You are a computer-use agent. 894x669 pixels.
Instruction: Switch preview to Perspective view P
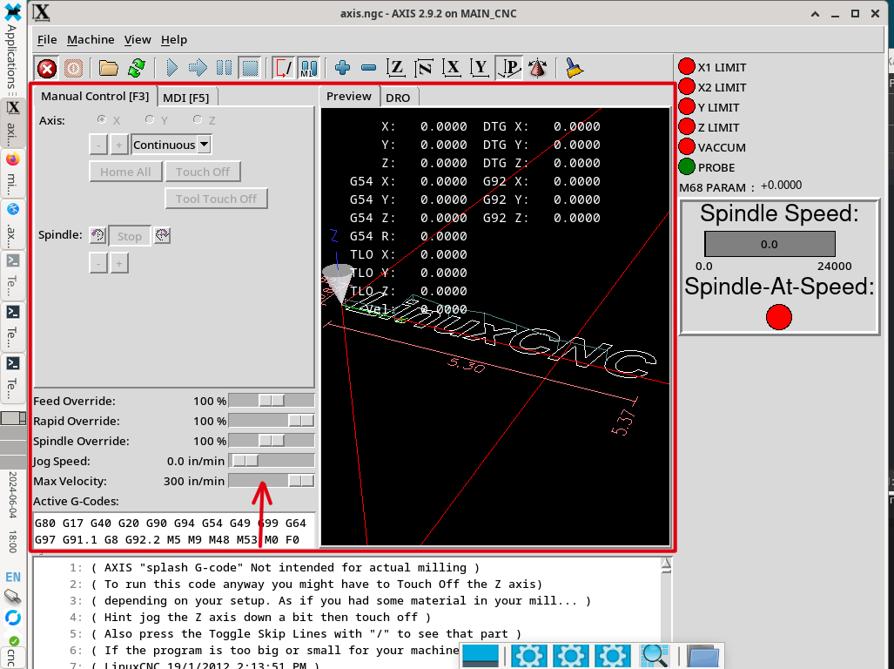pos(509,69)
